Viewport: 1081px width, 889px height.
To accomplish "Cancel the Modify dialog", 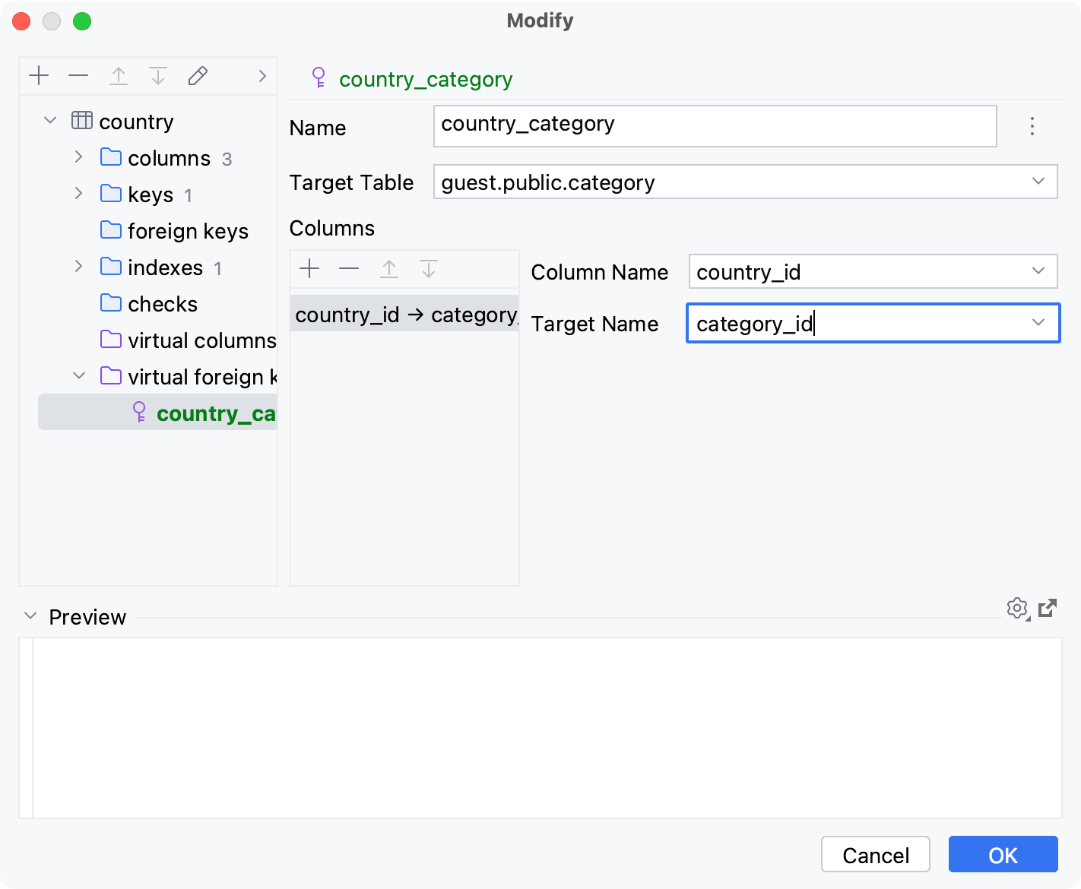I will 875,854.
